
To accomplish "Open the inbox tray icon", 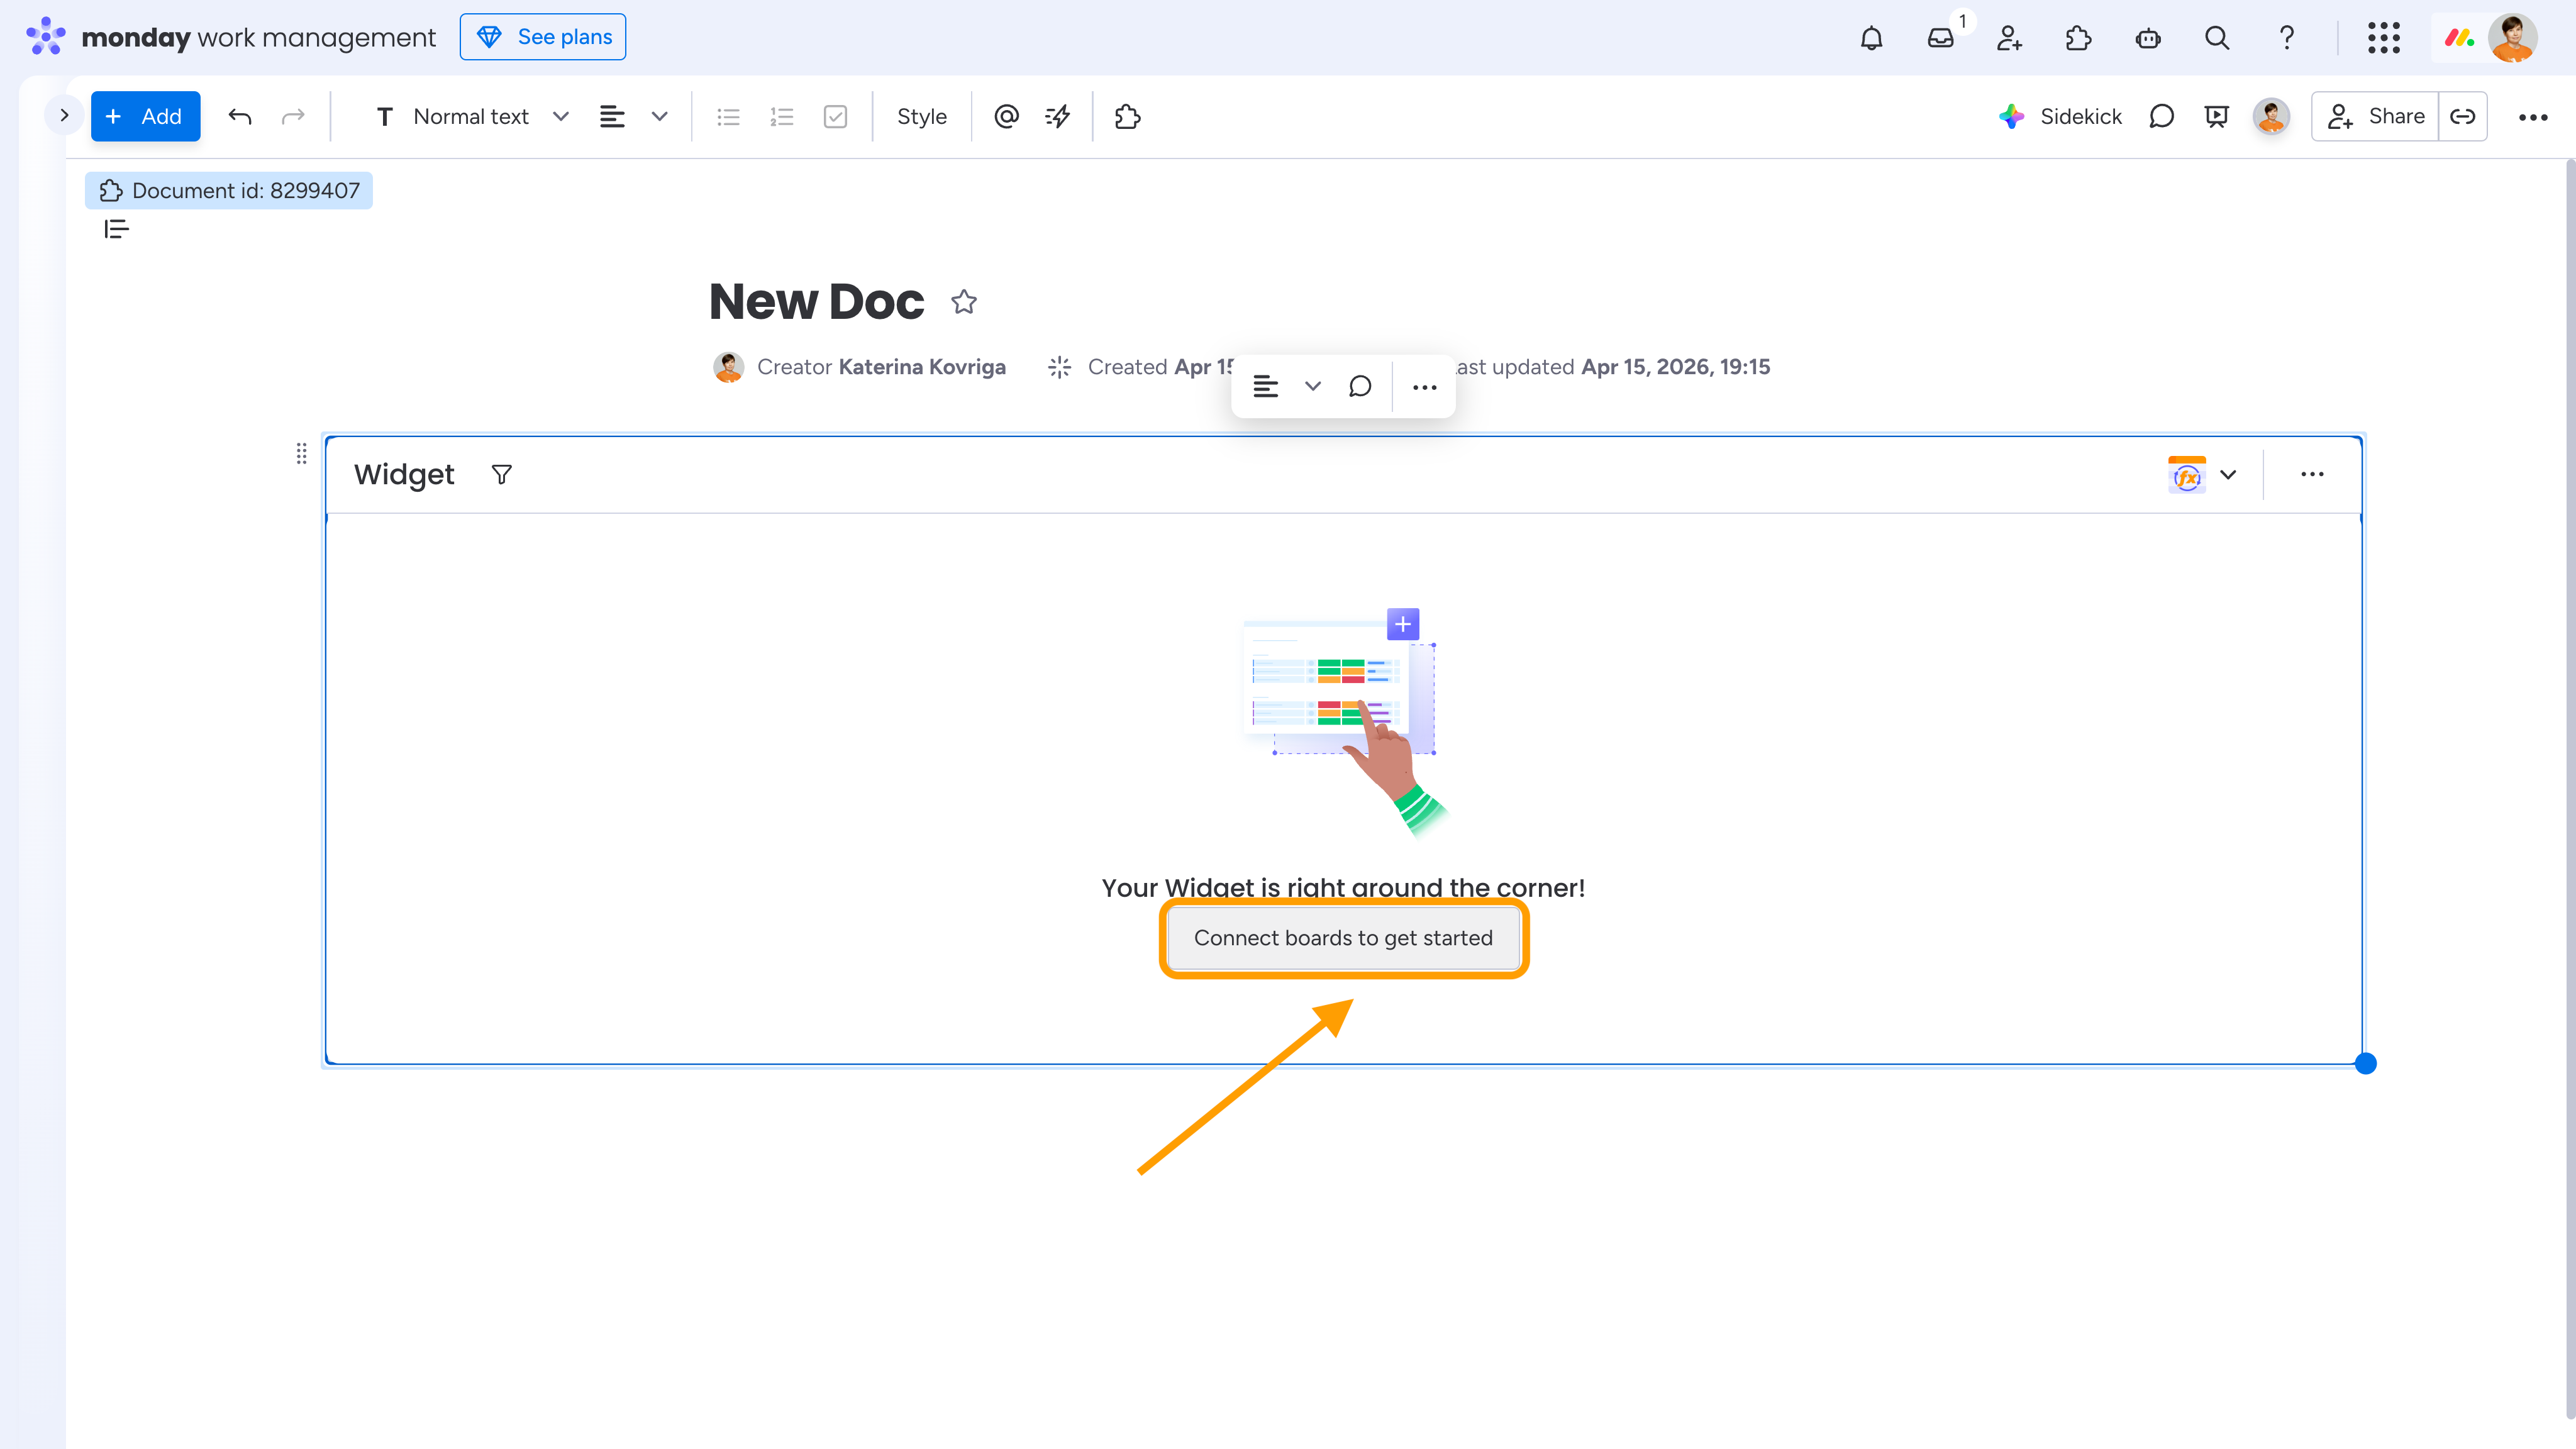I will coord(1940,38).
